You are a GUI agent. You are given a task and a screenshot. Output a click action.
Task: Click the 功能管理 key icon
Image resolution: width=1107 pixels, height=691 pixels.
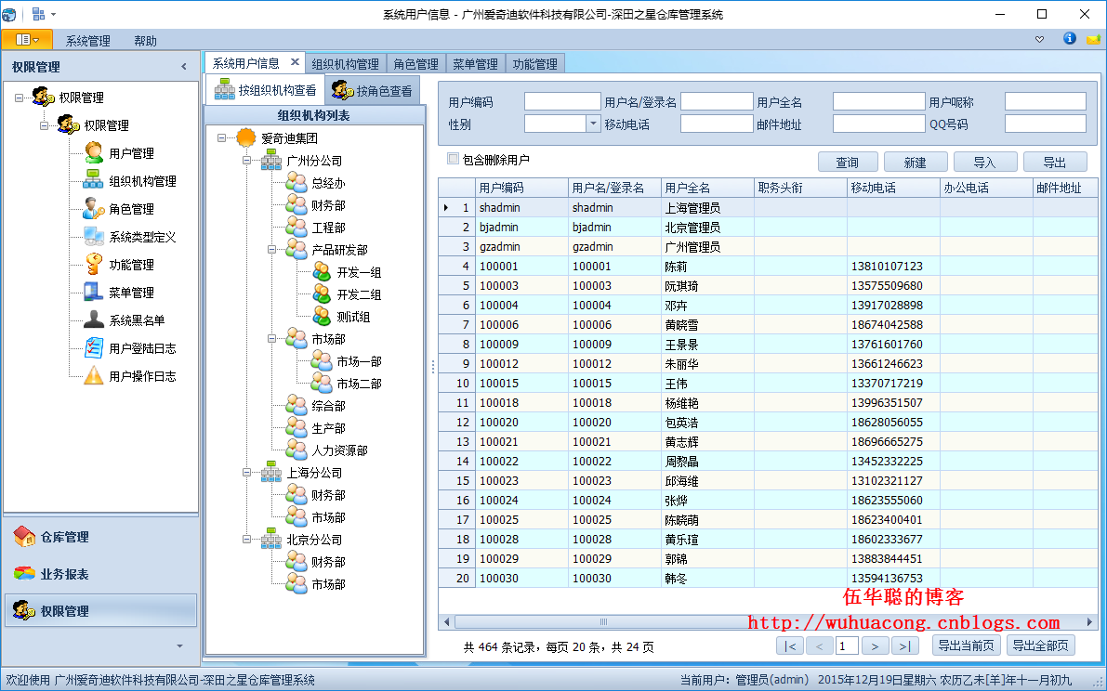pyautogui.click(x=93, y=265)
